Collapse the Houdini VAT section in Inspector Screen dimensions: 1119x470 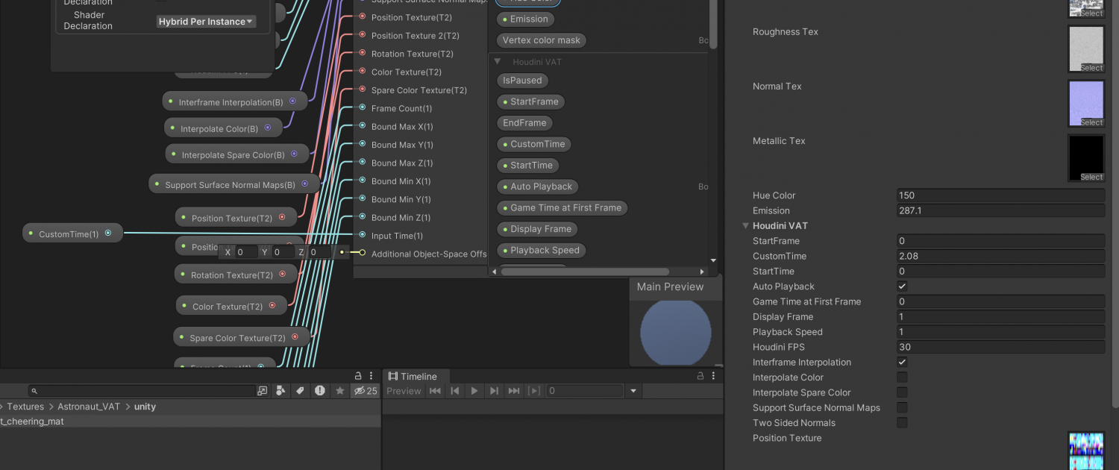point(745,226)
